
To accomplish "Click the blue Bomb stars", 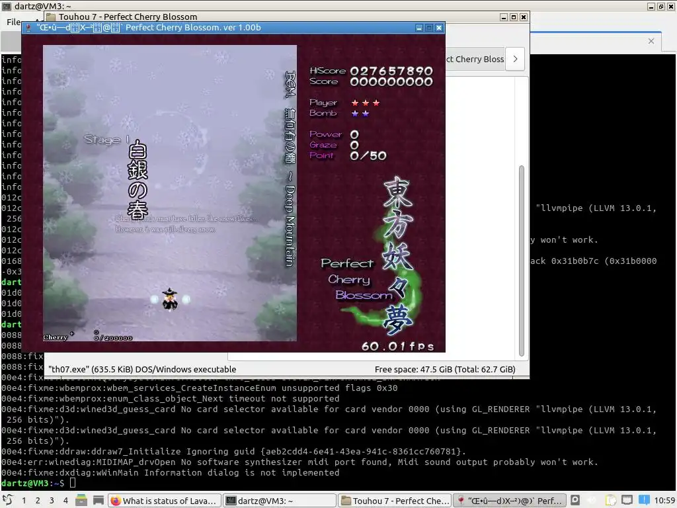I will click(360, 114).
